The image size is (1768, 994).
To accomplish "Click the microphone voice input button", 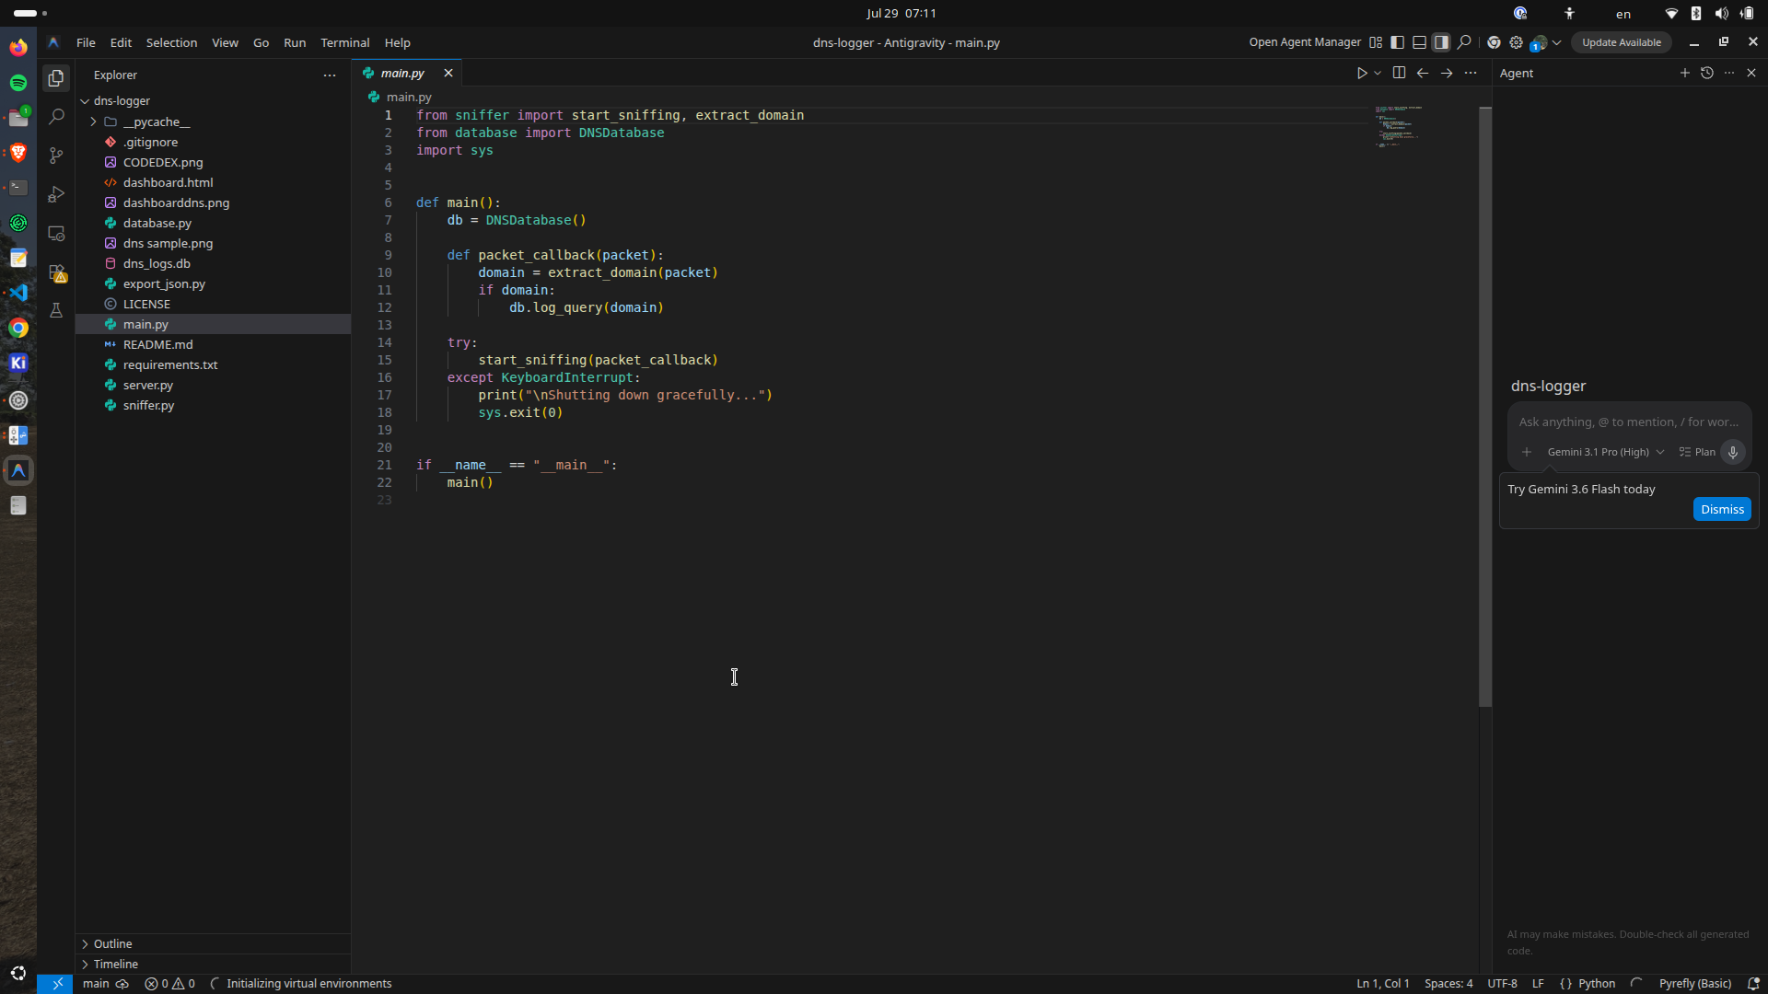I will point(1732,452).
